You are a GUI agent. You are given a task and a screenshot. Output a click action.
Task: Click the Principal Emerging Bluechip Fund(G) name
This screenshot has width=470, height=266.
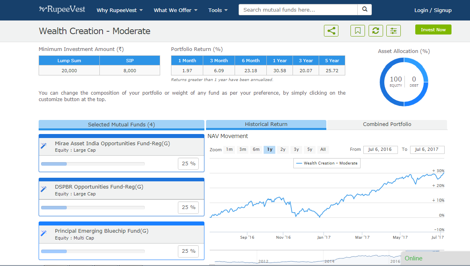pos(102,231)
